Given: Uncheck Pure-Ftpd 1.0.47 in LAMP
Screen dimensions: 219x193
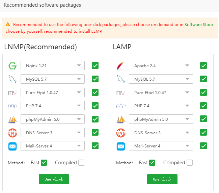Looking at the screenshot, I should [x=203, y=92].
